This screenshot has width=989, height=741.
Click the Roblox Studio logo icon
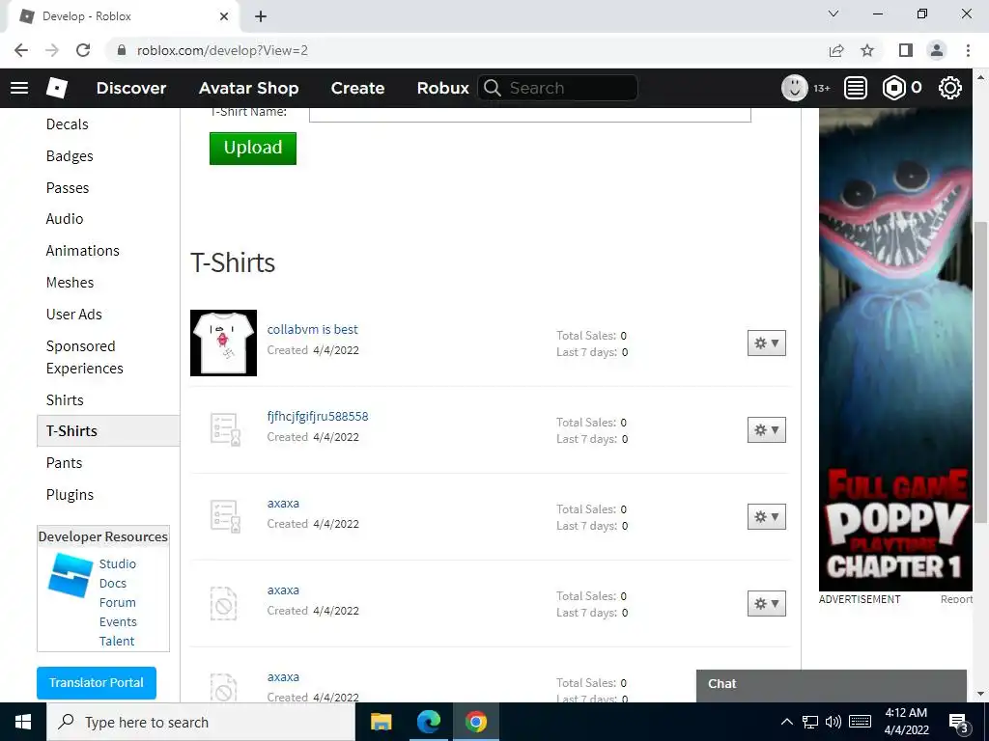(x=70, y=575)
